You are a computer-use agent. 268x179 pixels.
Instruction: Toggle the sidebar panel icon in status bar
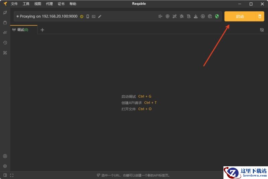point(5,175)
